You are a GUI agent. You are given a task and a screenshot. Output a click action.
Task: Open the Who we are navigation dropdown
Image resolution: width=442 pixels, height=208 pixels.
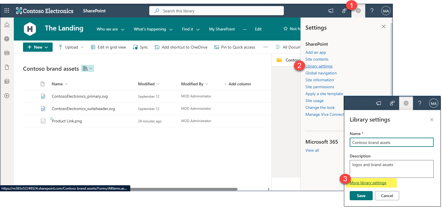[110, 29]
